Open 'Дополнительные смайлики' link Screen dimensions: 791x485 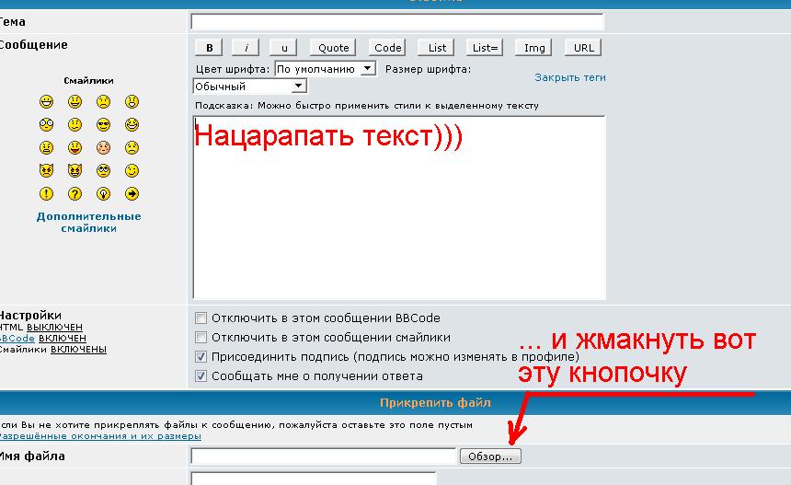coord(88,222)
